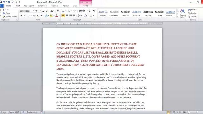Switch to the References tab
Screen dimensions: 203x114
[x=43, y=6]
